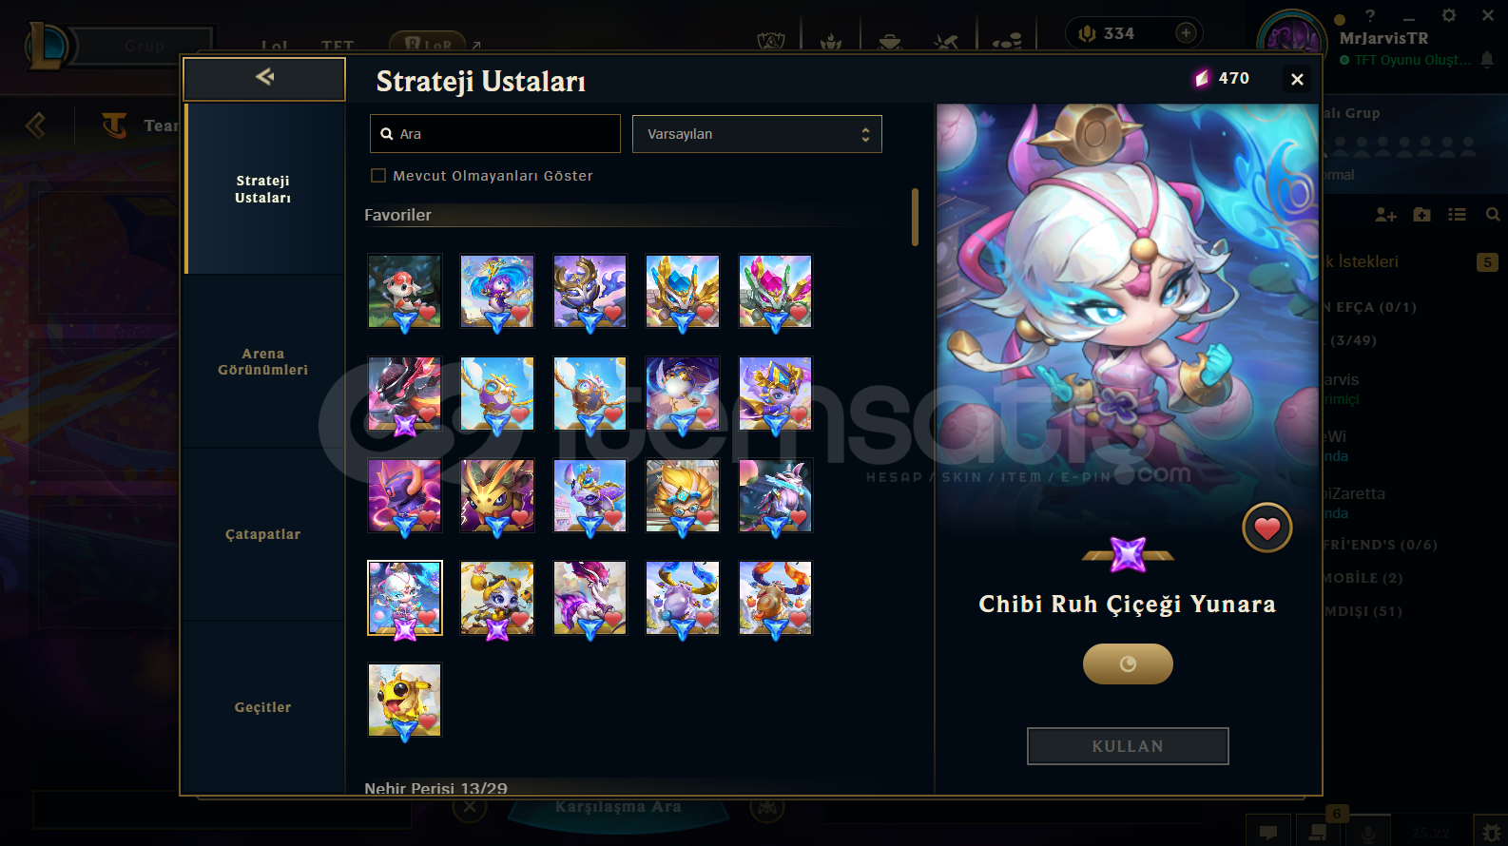The height and width of the screenshot is (846, 1508).
Task: Open the Çatapatlar tab
Action: pos(263,534)
